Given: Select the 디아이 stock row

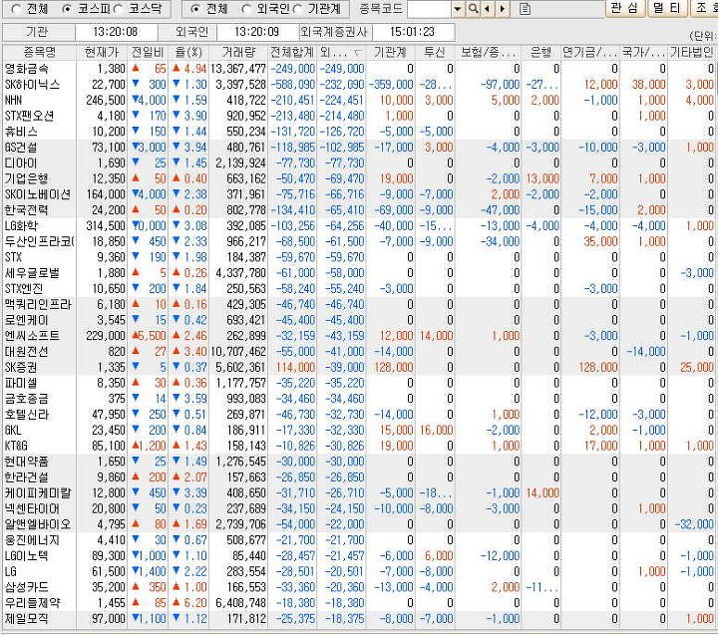Looking at the screenshot, I should point(359,162).
